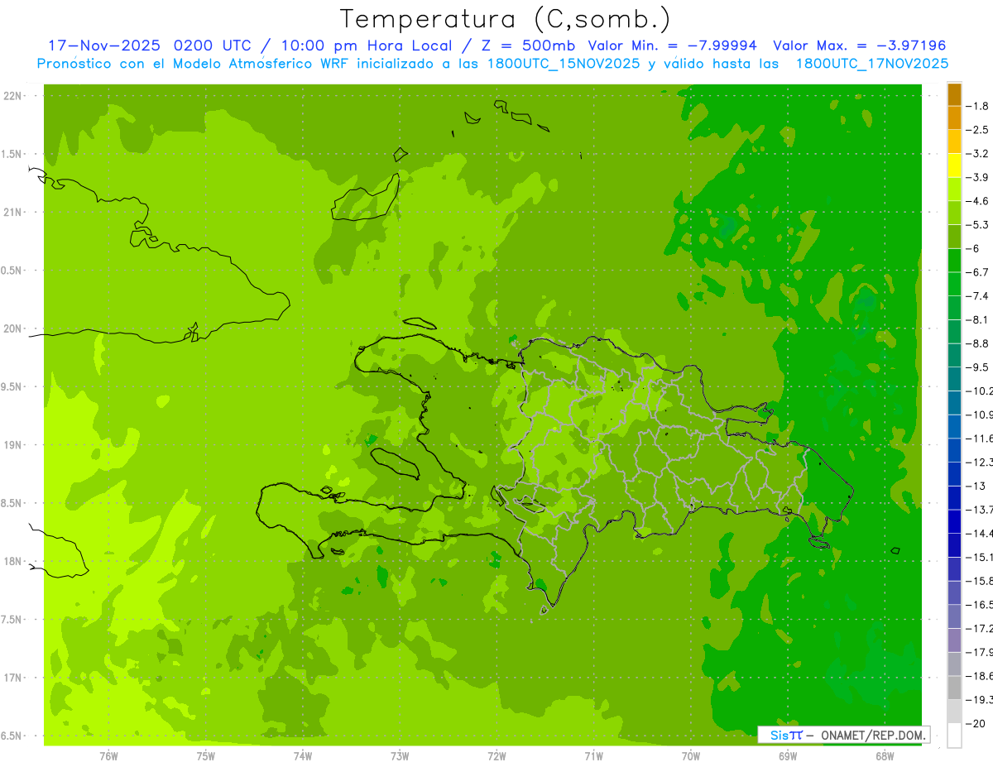Image resolution: width=993 pixels, height=767 pixels.
Task: Pick the gray swatch between -18.6 and -19.3
Action: click(x=954, y=688)
